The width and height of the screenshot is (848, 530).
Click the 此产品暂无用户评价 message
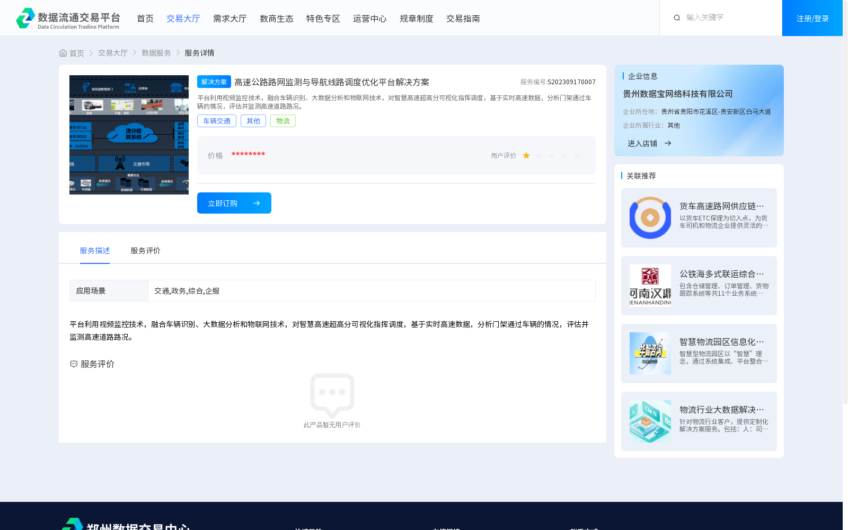(x=332, y=425)
